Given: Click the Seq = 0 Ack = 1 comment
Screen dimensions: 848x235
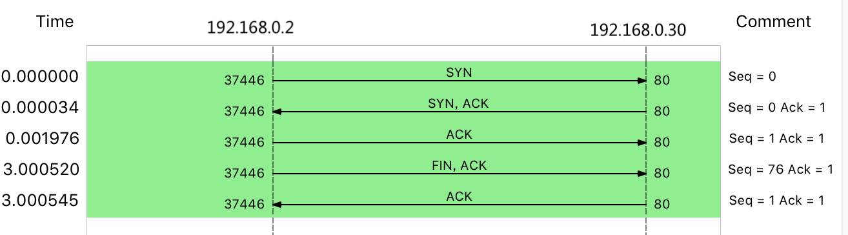Looking at the screenshot, I should point(776,107).
